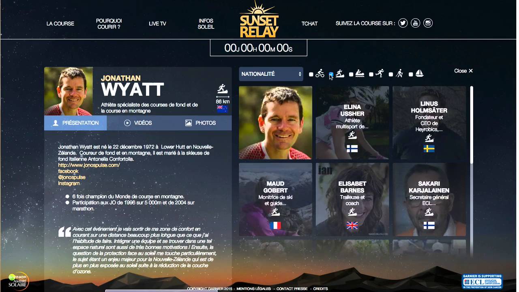Open Elisabet Barnes' runner card

point(352,199)
